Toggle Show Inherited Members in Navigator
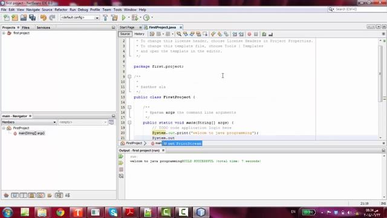 point(6,195)
